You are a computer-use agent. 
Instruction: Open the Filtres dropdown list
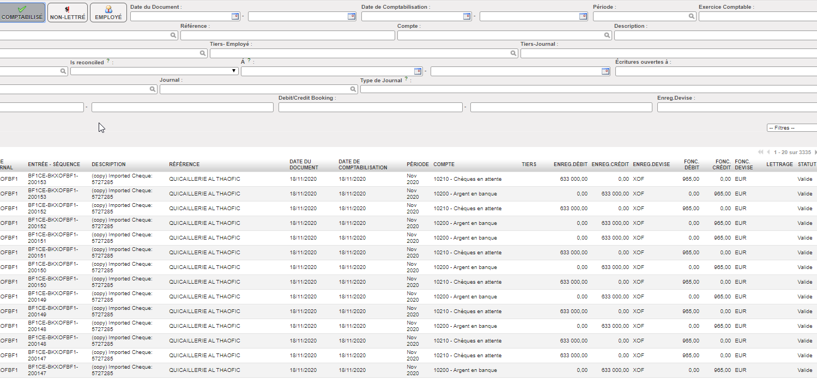(791, 128)
